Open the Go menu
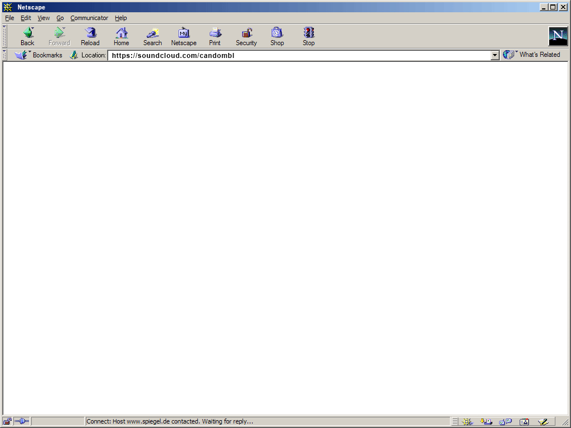This screenshot has width=571, height=428. (60, 18)
